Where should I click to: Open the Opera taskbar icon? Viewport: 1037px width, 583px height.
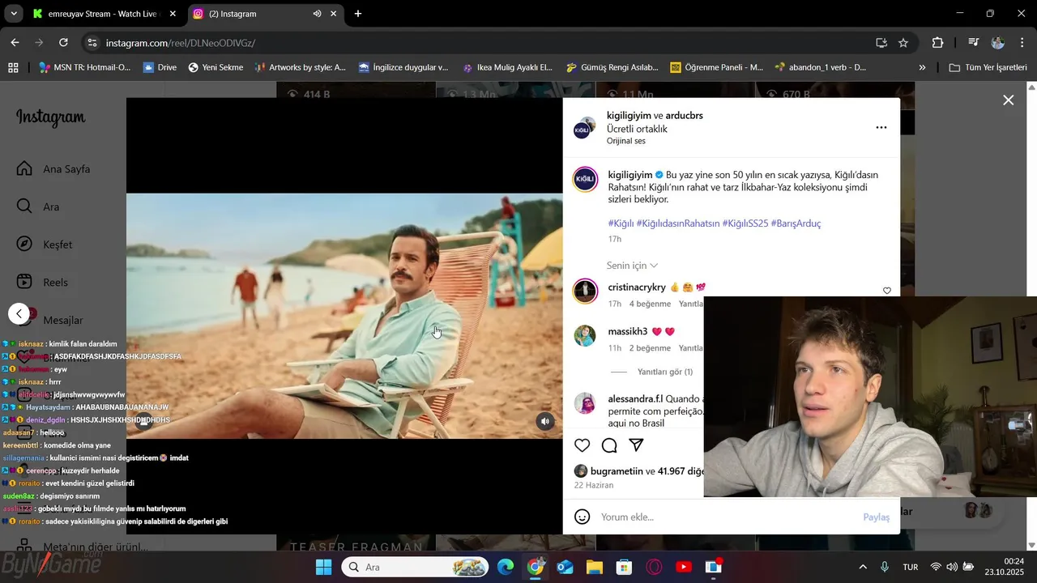[654, 567]
